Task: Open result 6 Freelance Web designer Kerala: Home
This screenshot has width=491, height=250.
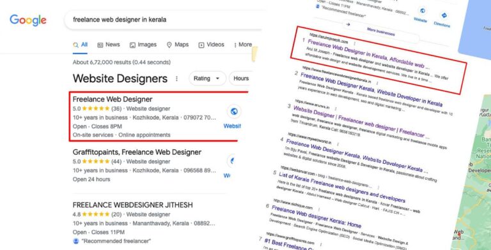Action: (316, 217)
